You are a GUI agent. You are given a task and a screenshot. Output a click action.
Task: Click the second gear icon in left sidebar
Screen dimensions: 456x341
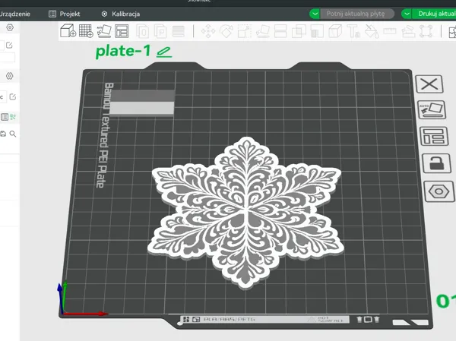pos(10,76)
